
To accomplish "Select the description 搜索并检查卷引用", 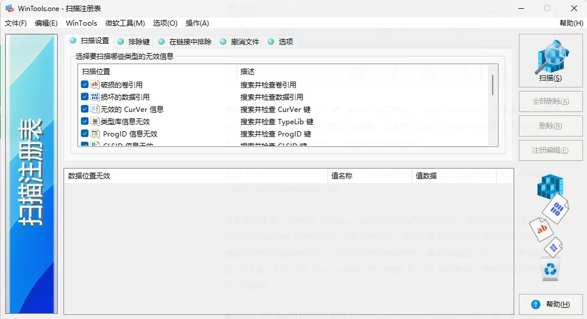I will [268, 85].
